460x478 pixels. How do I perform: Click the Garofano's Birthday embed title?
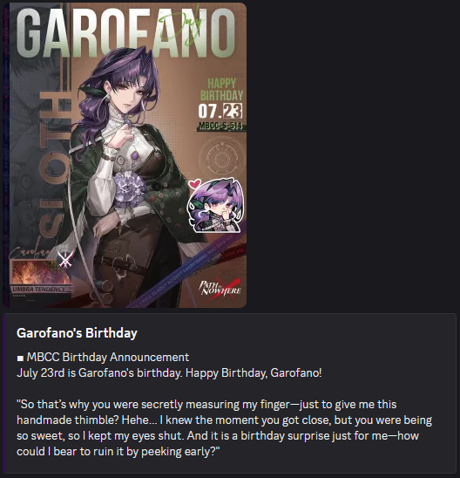77,333
